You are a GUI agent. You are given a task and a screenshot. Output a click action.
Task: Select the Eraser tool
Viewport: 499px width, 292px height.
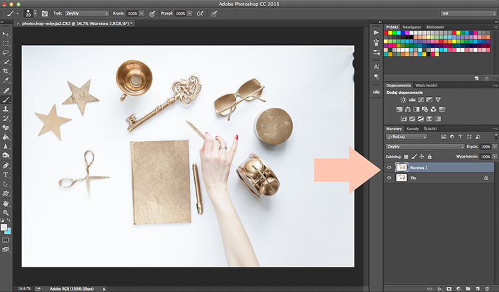[x=6, y=128]
